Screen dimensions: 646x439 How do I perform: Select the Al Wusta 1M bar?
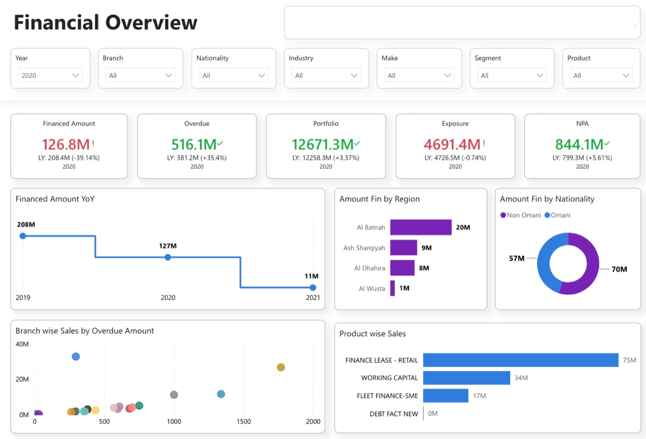click(392, 288)
